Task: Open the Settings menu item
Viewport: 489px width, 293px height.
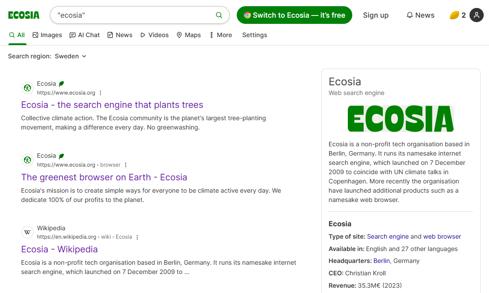Action: click(x=254, y=34)
